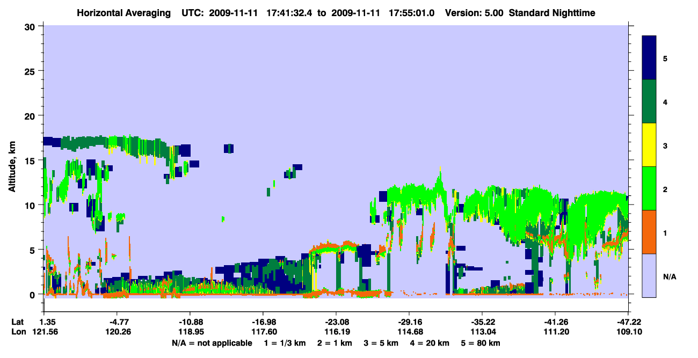Click the longitude value 114.68
The width and height of the screenshot is (698, 358).
click(409, 332)
